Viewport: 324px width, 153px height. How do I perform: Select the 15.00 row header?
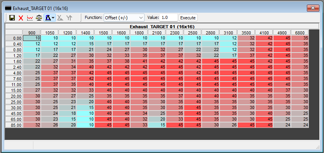point(14,90)
